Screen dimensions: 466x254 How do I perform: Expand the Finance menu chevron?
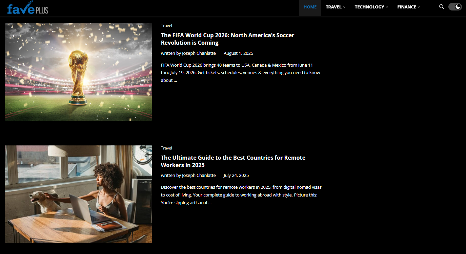click(419, 7)
